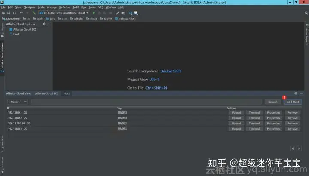Screen dimensions: 309x176
Task: Upload to host 192.168.0.3
Action: pos(236,129)
